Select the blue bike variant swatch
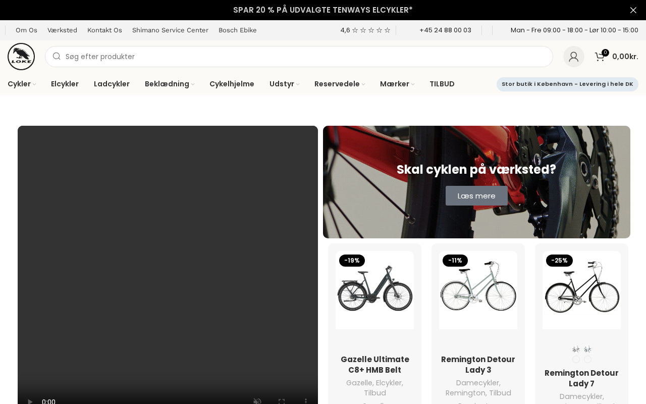Image resolution: width=646 pixels, height=404 pixels. (x=587, y=349)
